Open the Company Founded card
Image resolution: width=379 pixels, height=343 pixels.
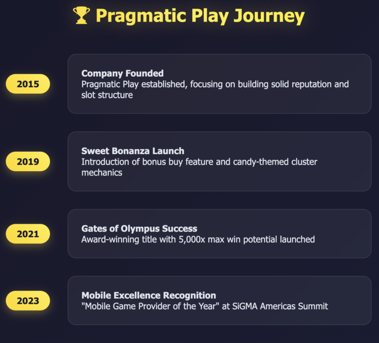219,84
